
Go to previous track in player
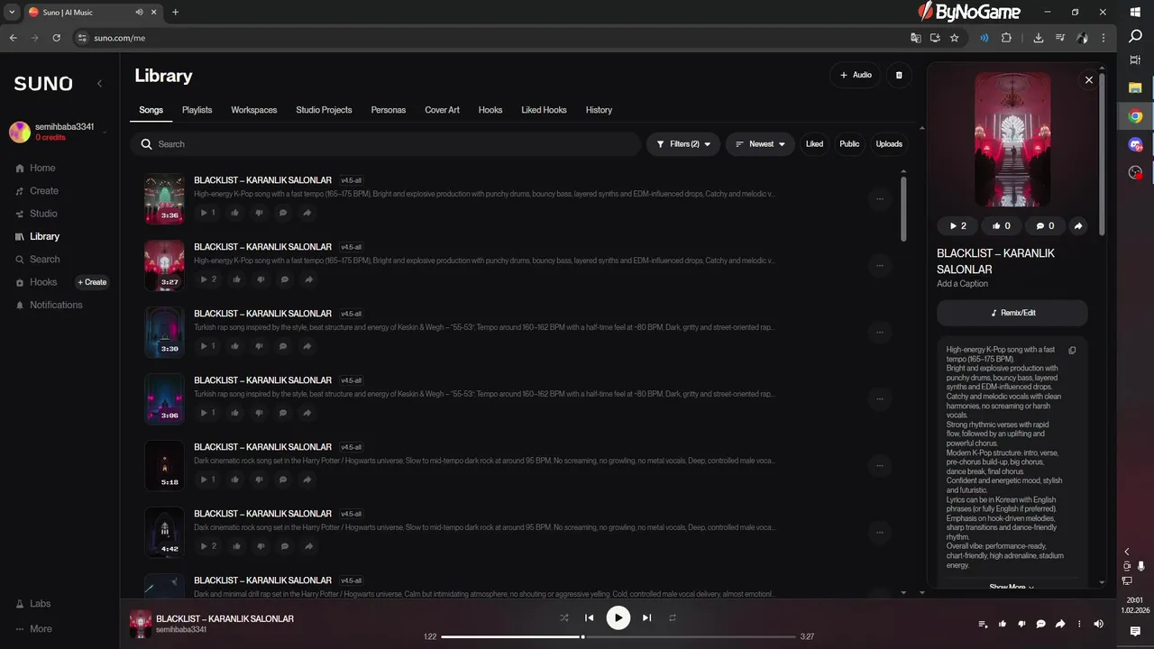[589, 617]
